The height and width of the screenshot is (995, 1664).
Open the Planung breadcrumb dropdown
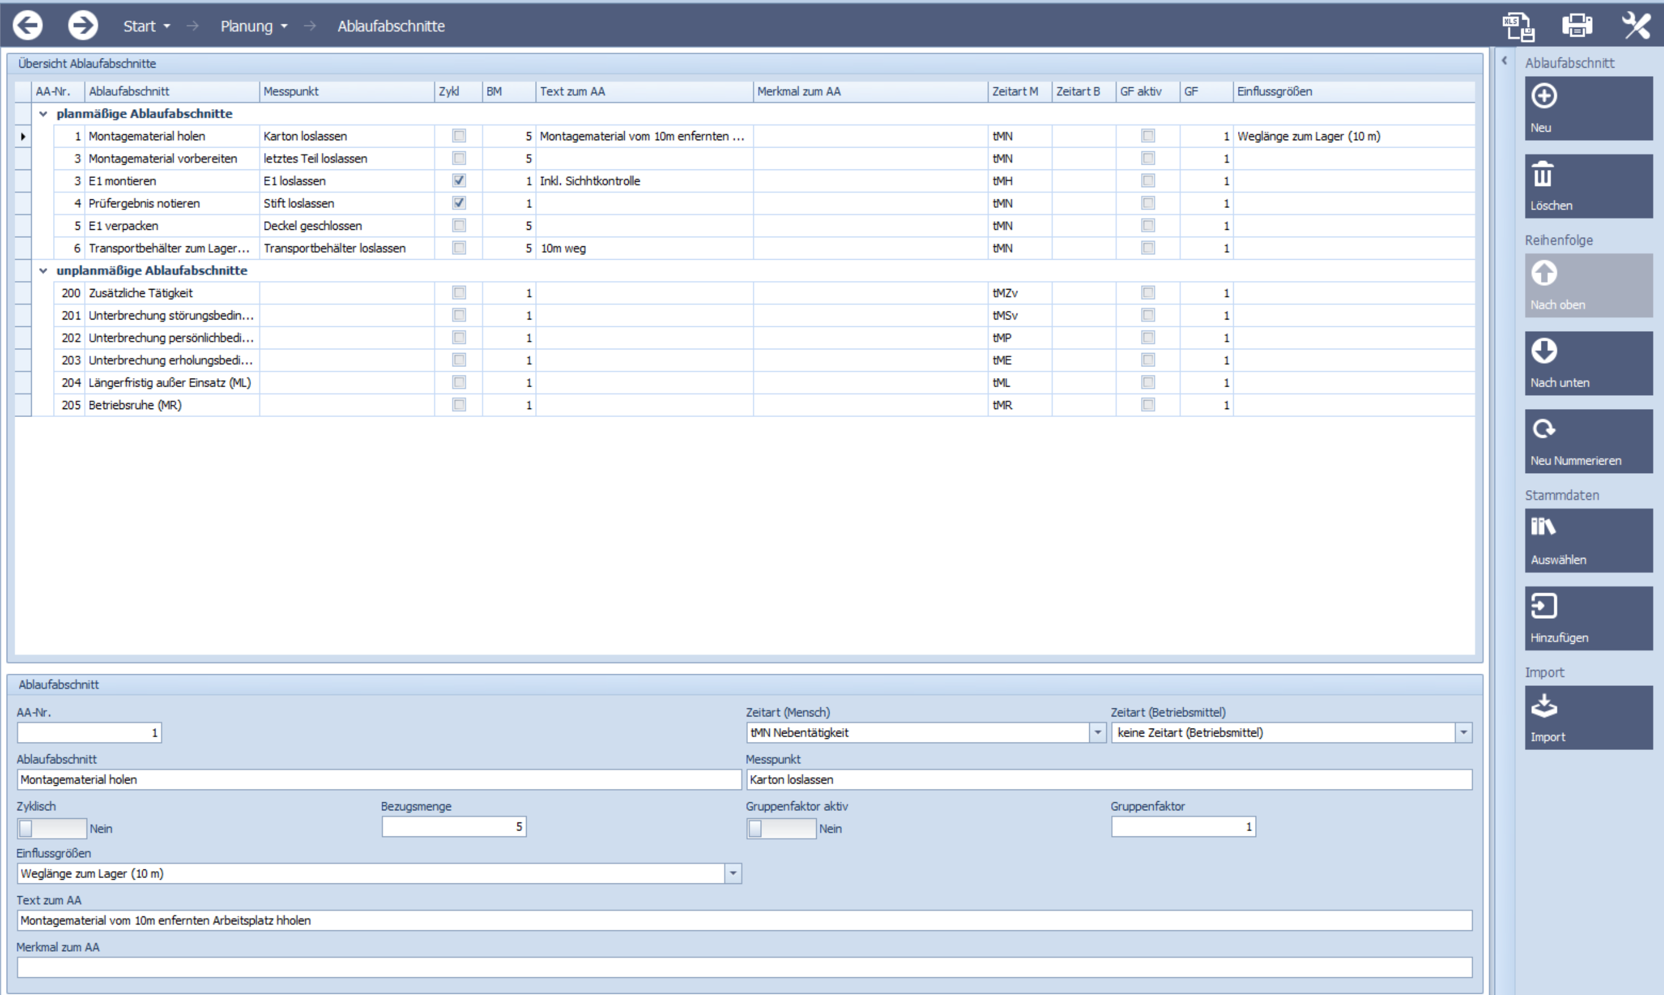254,26
